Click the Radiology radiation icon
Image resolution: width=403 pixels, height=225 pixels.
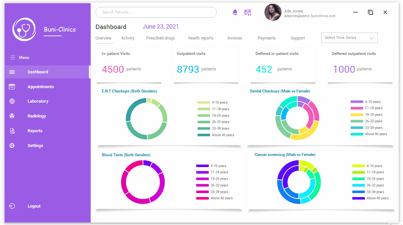click(12, 116)
